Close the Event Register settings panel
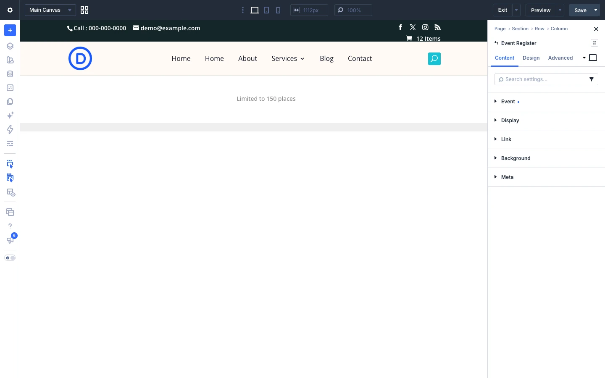 596,29
